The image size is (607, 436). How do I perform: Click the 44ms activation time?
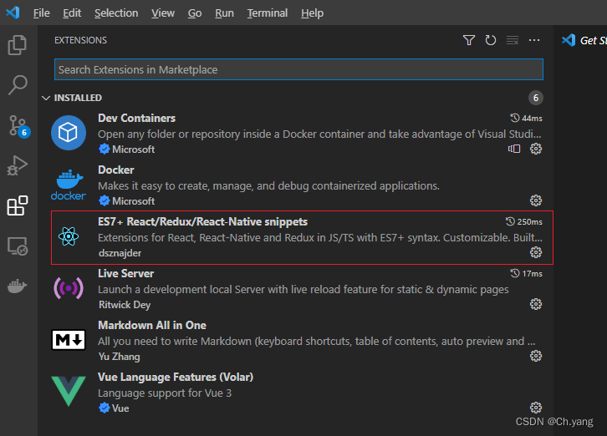click(x=532, y=119)
